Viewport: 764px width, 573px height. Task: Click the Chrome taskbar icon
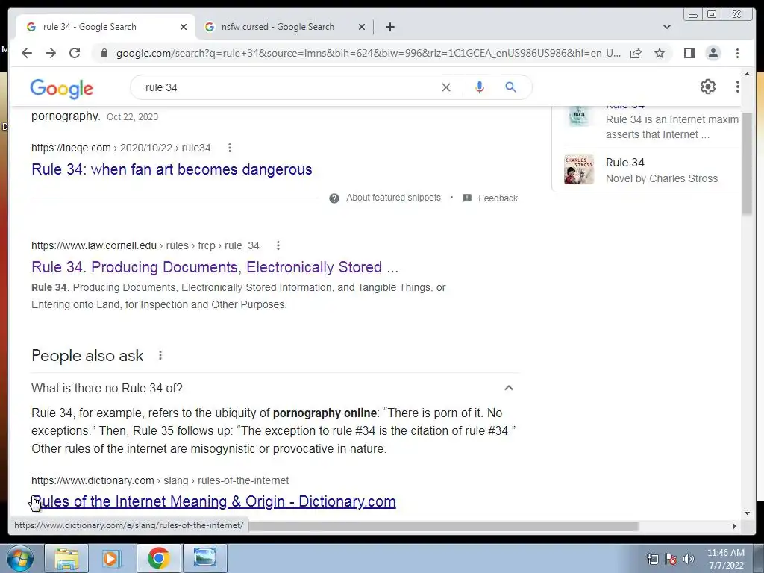158,558
